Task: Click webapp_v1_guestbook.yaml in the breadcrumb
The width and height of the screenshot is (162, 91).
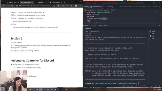Action: click(x=106, y=10)
